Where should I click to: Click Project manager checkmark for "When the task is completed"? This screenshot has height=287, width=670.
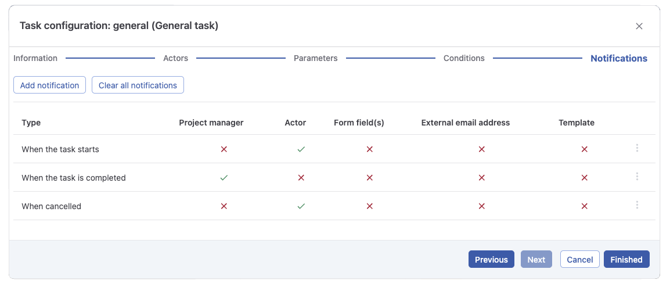[x=224, y=178]
